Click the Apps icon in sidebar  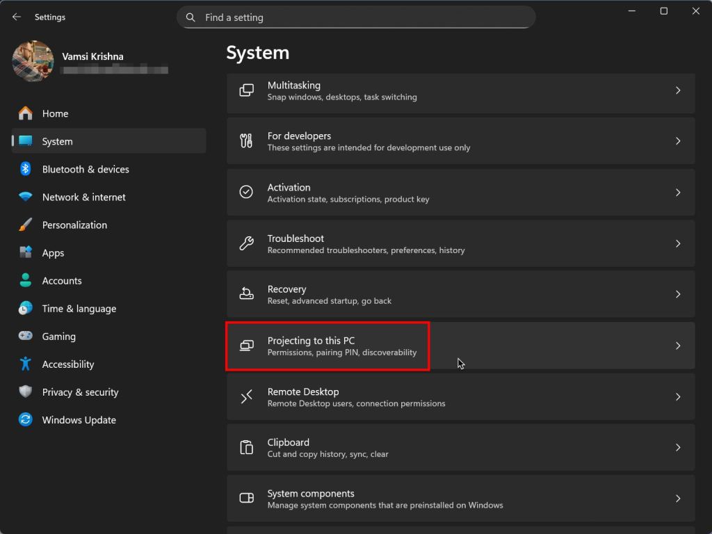point(26,252)
